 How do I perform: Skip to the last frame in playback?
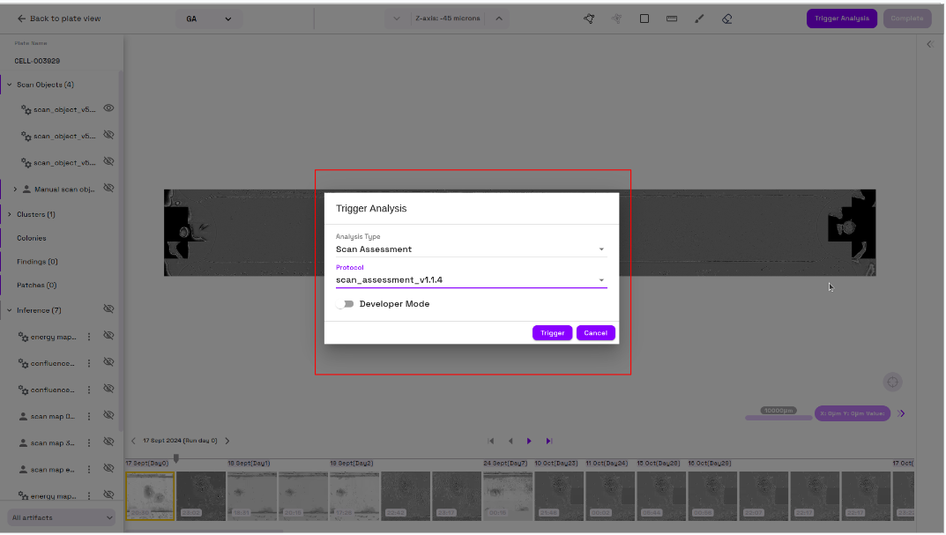coord(548,441)
